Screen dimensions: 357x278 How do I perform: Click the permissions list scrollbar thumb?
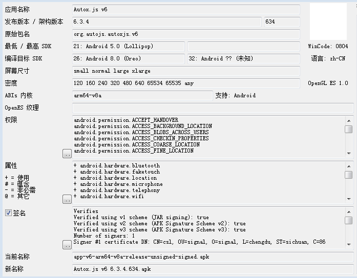pyautogui.click(x=349, y=129)
